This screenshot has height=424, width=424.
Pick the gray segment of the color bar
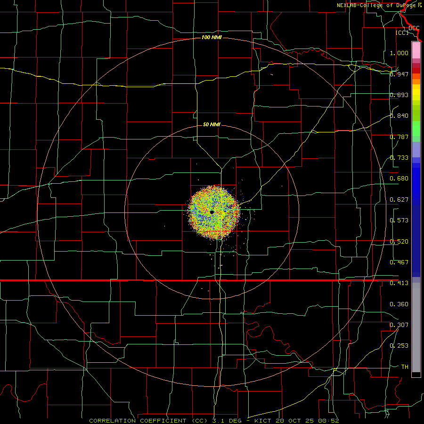pyautogui.click(x=416, y=327)
